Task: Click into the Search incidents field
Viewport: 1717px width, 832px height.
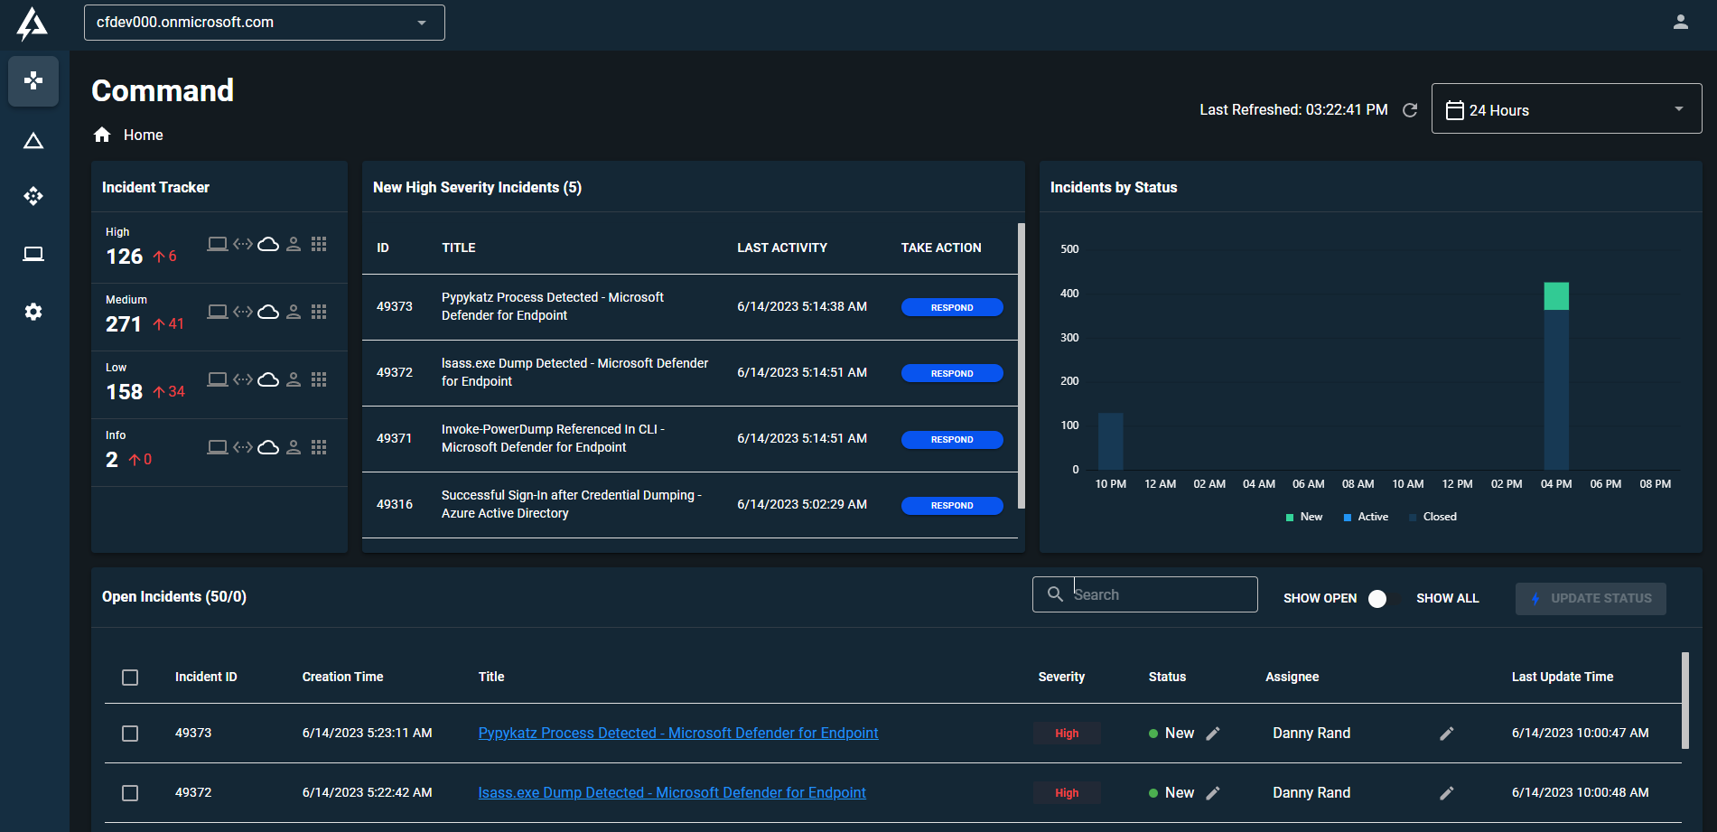Action: (x=1145, y=594)
